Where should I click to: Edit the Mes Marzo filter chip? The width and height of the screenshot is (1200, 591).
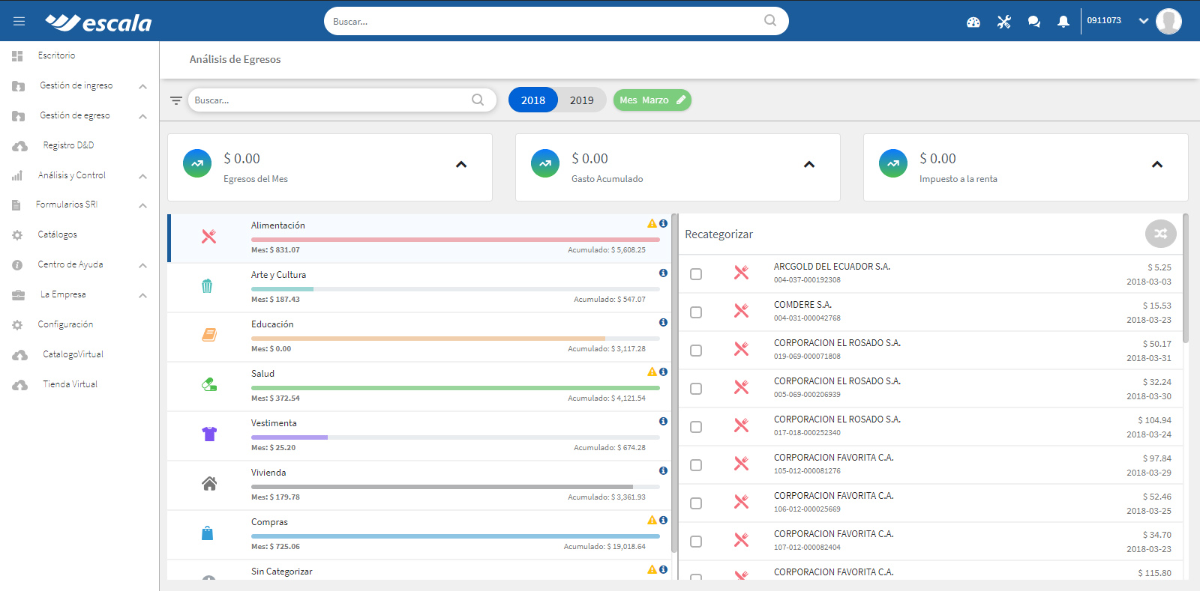(652, 100)
